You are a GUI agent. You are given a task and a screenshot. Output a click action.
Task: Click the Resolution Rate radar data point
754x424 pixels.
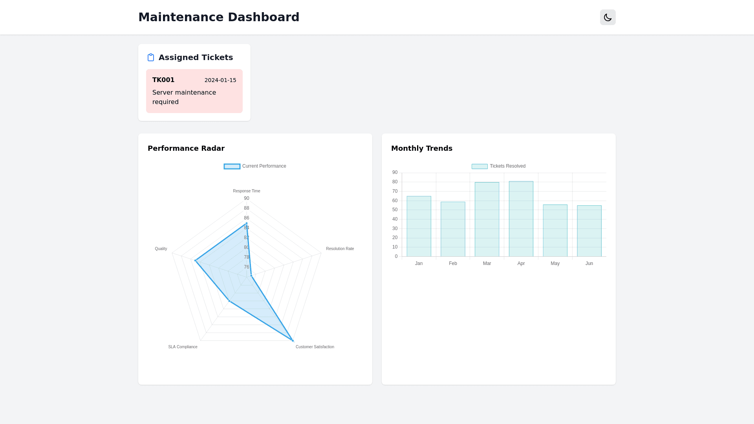pyautogui.click(x=251, y=276)
